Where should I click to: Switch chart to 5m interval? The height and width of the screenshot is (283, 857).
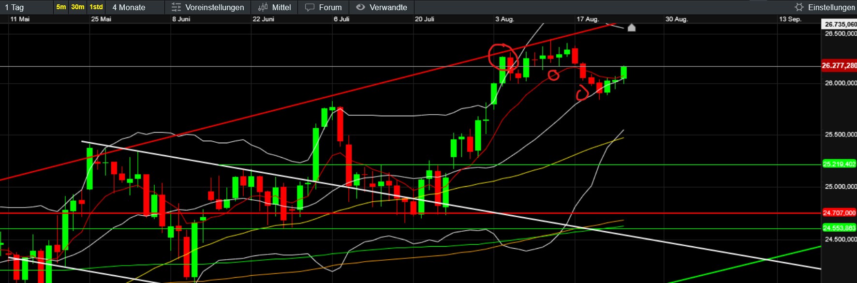tap(61, 7)
